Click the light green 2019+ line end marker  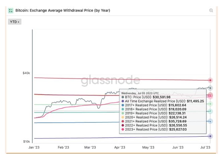(210, 104)
